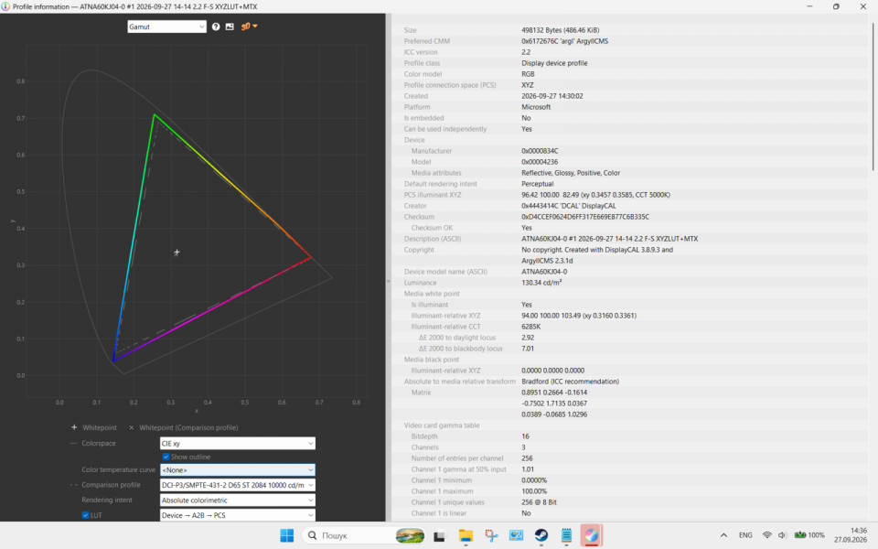Click the battery 100% tray icon

[x=809, y=535]
